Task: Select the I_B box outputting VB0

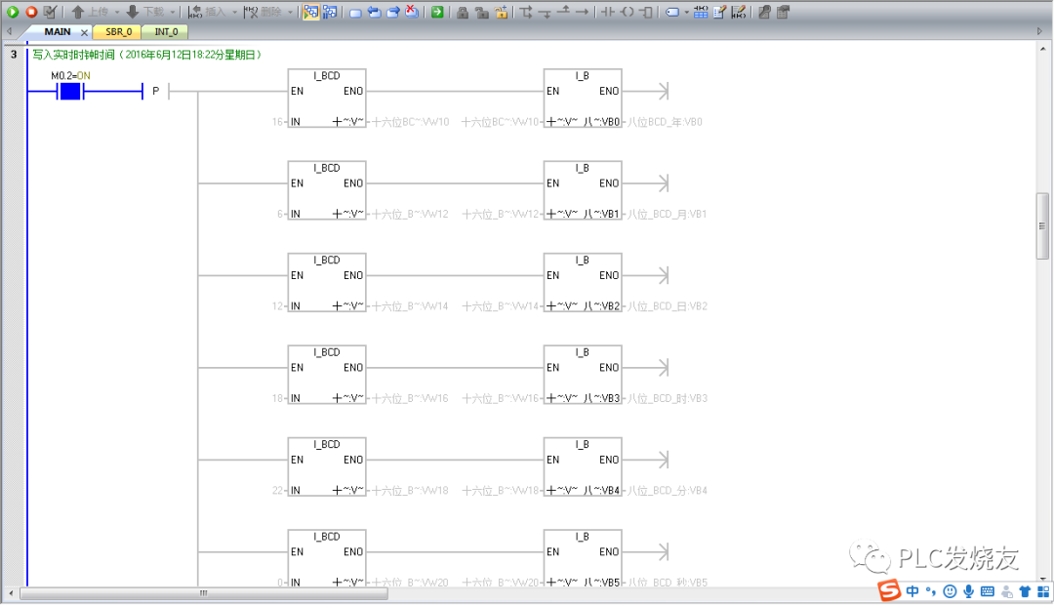Action: click(583, 99)
